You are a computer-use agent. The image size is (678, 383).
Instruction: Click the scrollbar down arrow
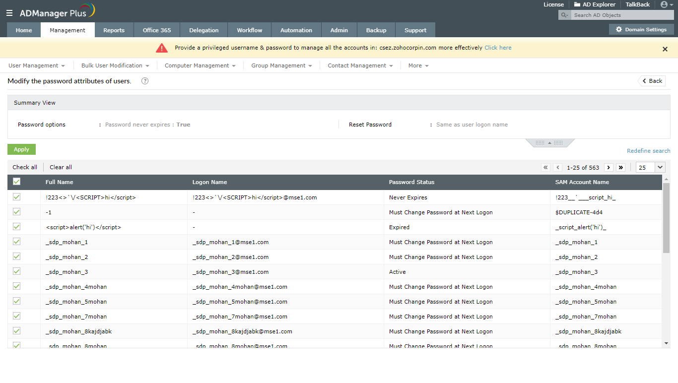pyautogui.click(x=666, y=343)
